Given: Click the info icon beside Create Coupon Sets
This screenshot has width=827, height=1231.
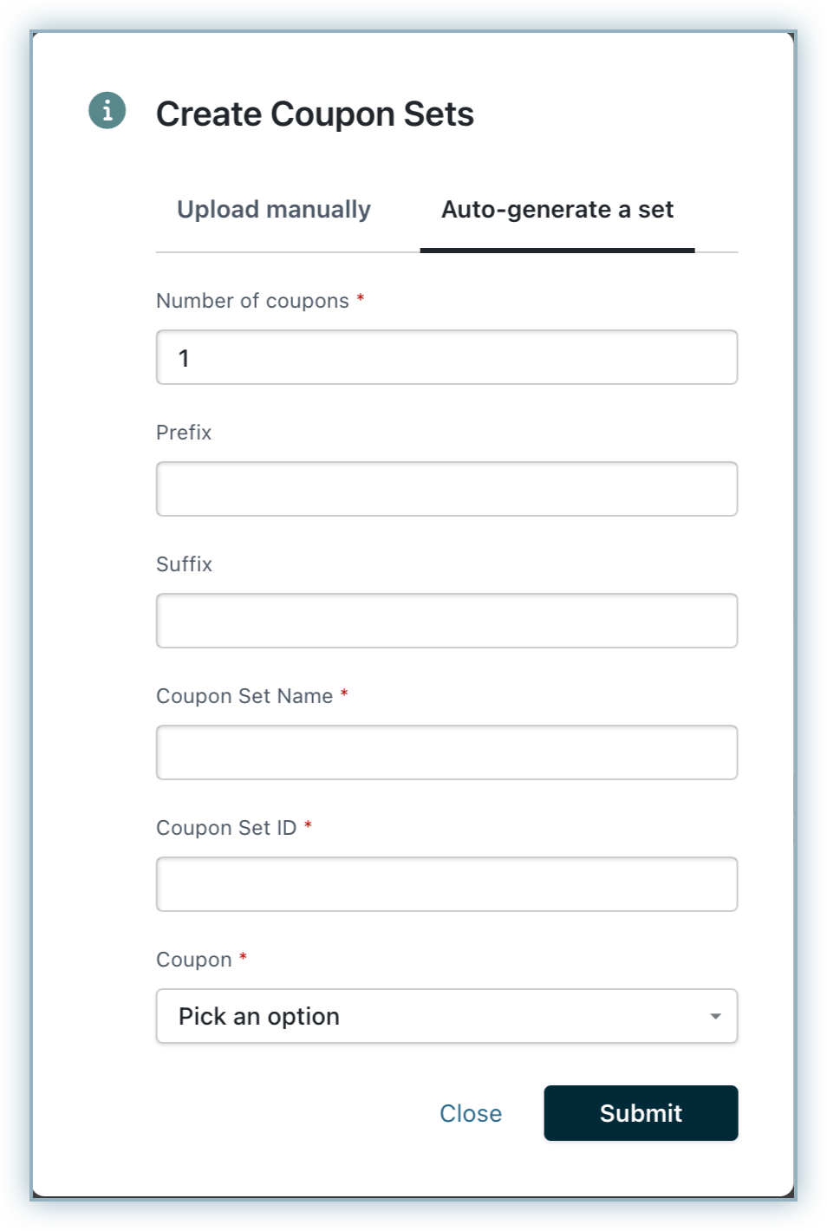Looking at the screenshot, I should [107, 111].
